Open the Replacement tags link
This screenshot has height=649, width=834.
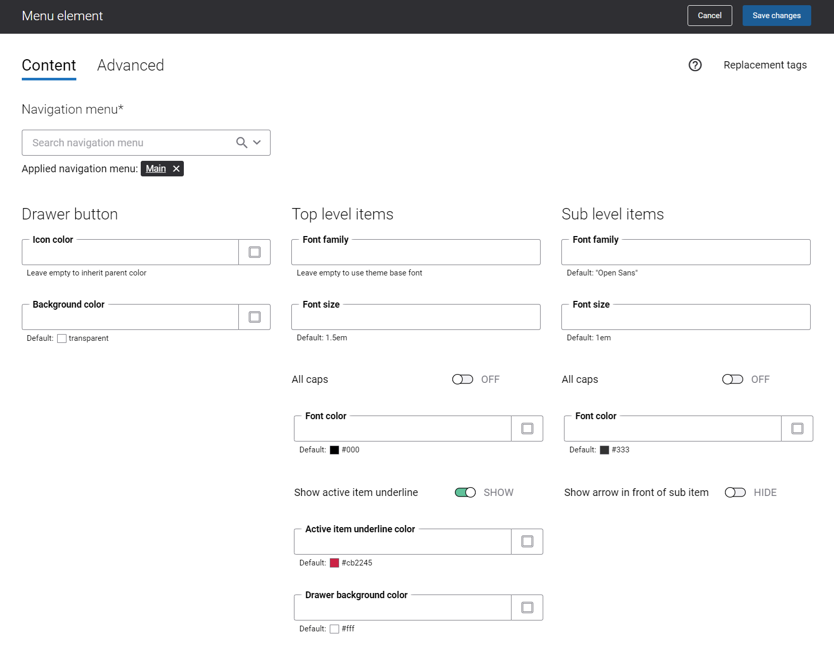pyautogui.click(x=765, y=65)
